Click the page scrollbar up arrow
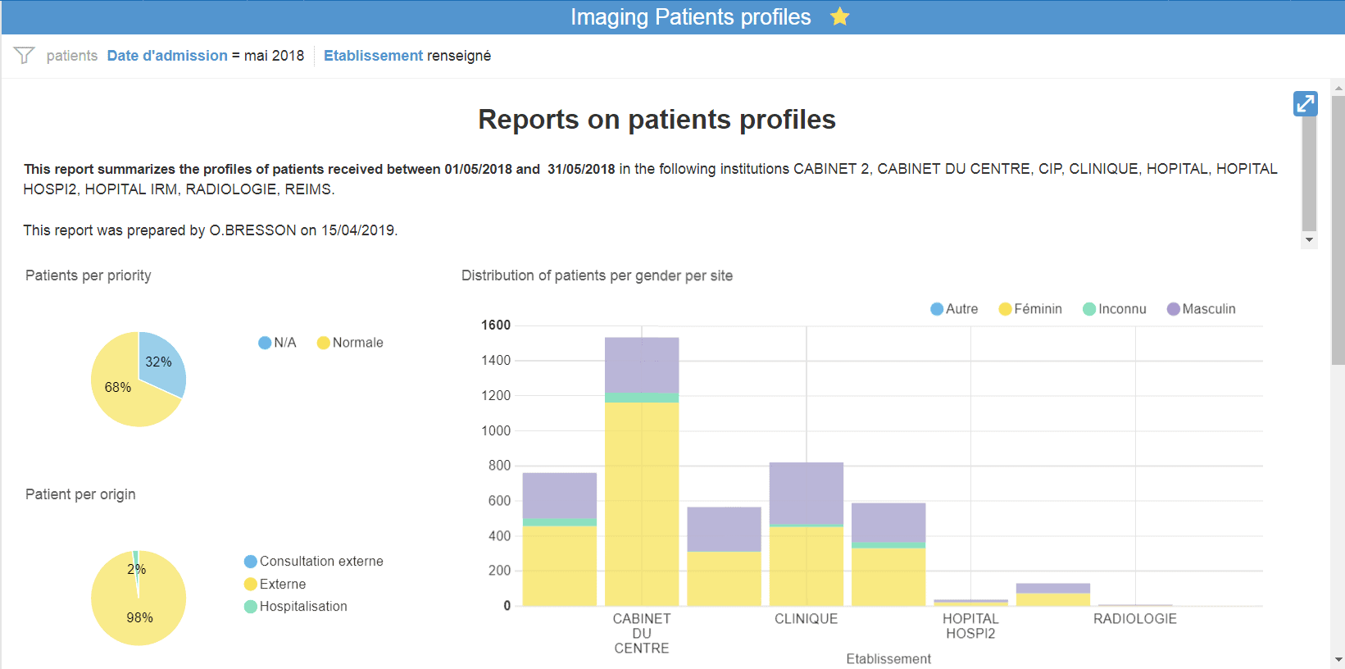Viewport: 1345px width, 669px height. point(1338,87)
